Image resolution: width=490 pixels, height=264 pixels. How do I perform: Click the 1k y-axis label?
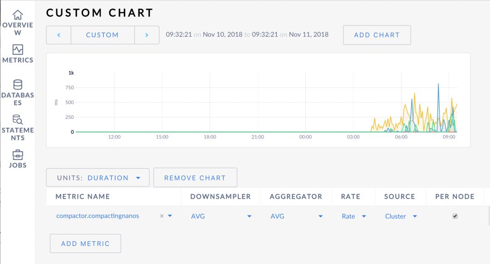pyautogui.click(x=71, y=73)
